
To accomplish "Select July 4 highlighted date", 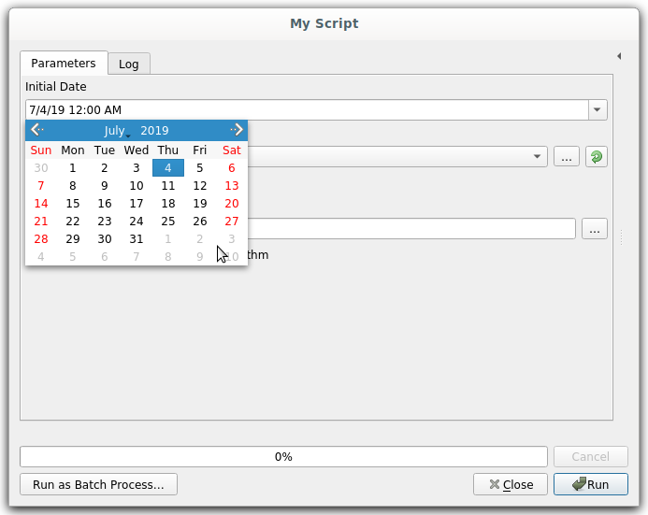I will tap(168, 167).
